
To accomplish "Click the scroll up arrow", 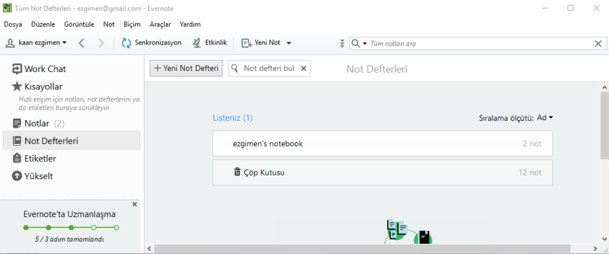I will pos(604,86).
